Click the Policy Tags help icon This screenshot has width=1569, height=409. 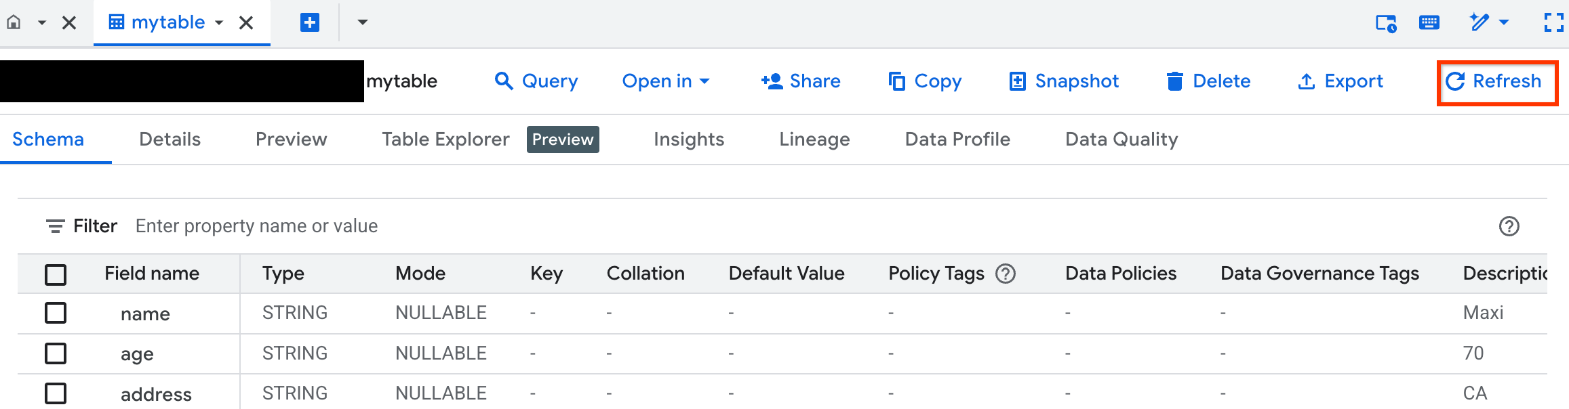(1006, 274)
